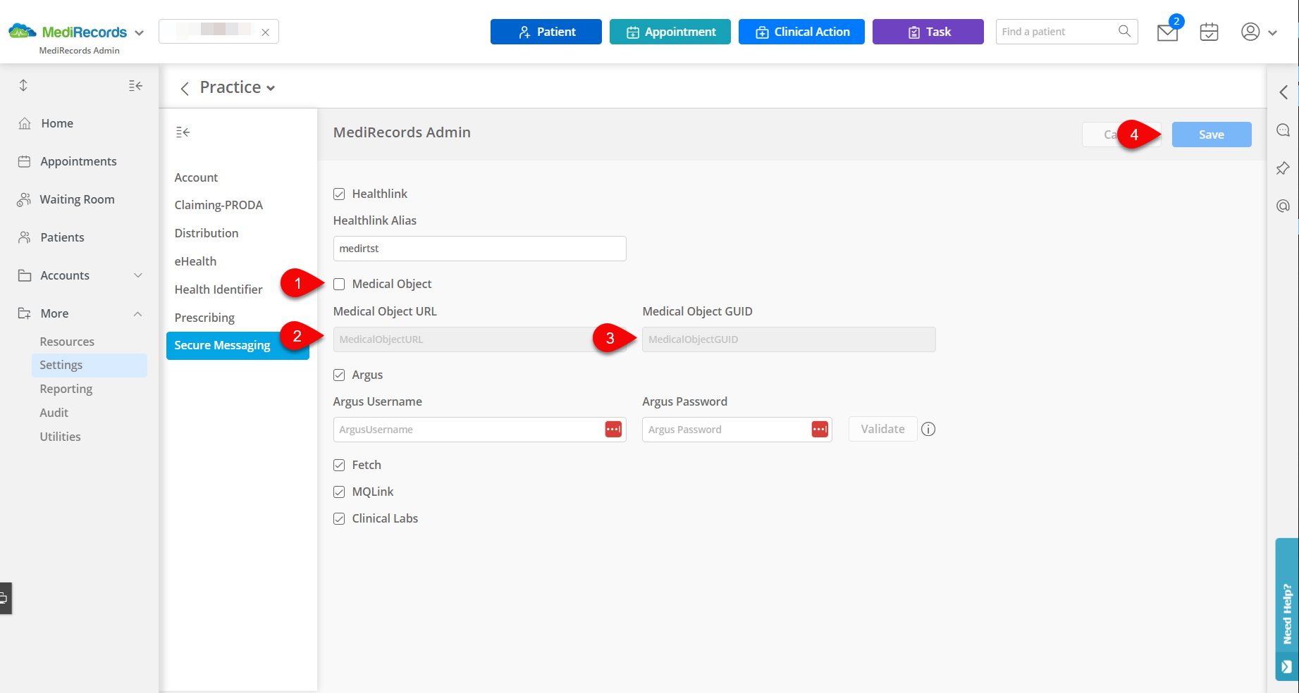1299x693 pixels.
Task: Open the user profile icon
Action: point(1250,32)
